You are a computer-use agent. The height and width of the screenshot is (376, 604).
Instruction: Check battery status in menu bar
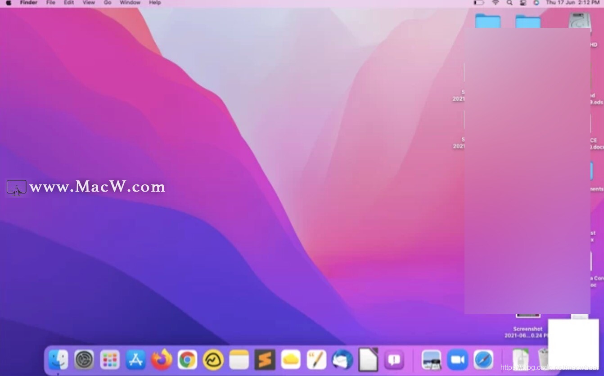pyautogui.click(x=479, y=3)
